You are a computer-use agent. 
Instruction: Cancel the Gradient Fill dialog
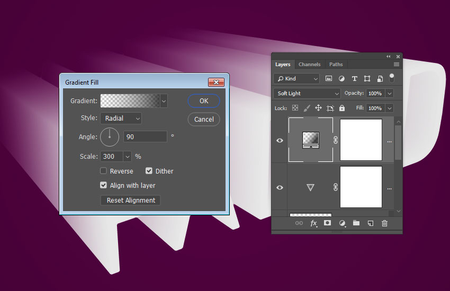click(x=204, y=119)
